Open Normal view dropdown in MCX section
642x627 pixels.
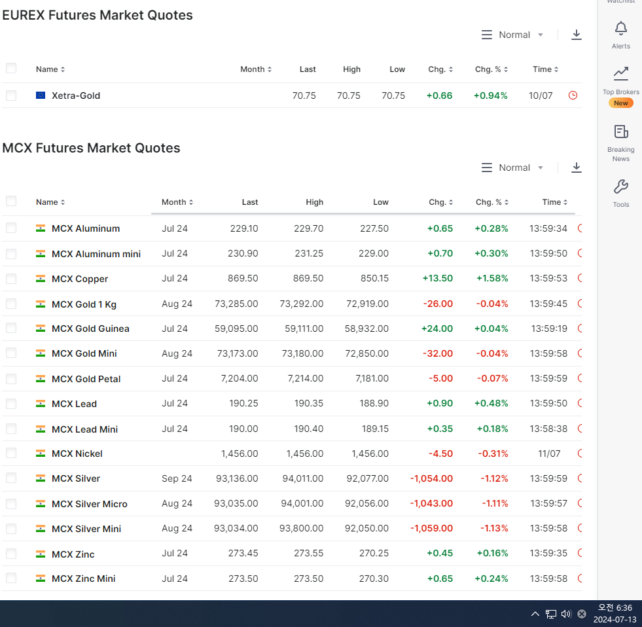[521, 168]
